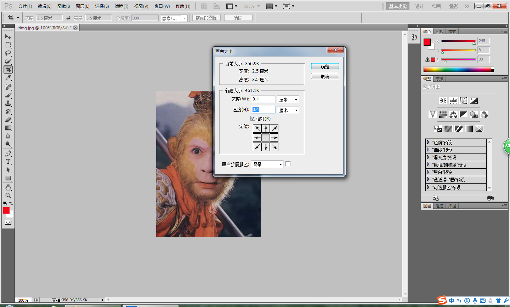Select the Rectangle shape tool
Viewport: 510px width, 307px height.
tap(8, 178)
